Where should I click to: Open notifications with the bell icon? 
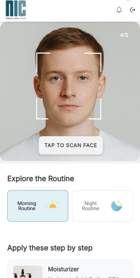coord(119,10)
